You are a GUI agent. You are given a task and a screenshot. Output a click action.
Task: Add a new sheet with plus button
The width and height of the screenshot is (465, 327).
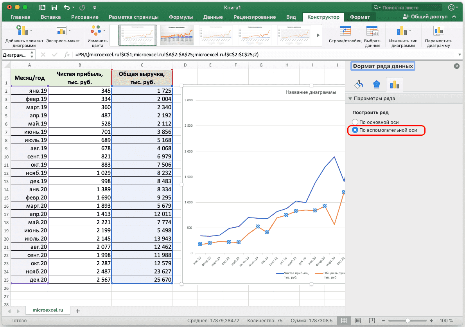77,311
